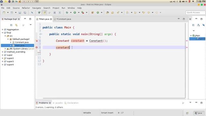Open the Outline view menu dropdown
The width and height of the screenshot is (206, 116).
click(194, 31)
